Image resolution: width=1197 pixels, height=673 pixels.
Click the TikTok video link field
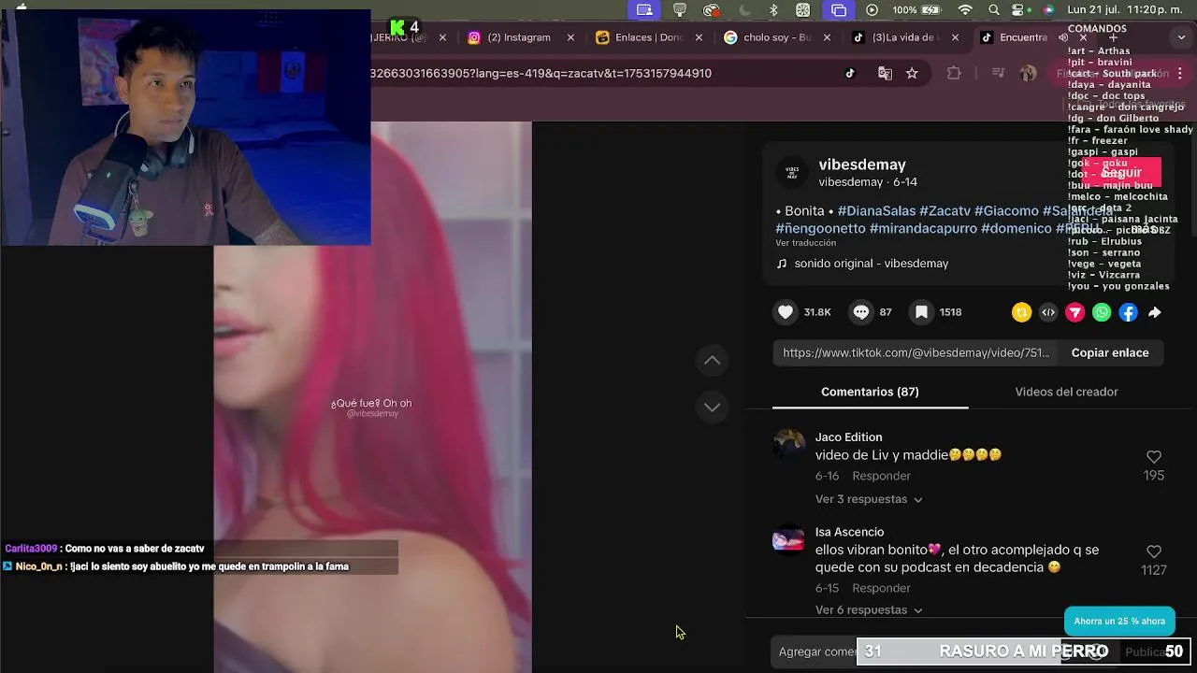point(916,352)
